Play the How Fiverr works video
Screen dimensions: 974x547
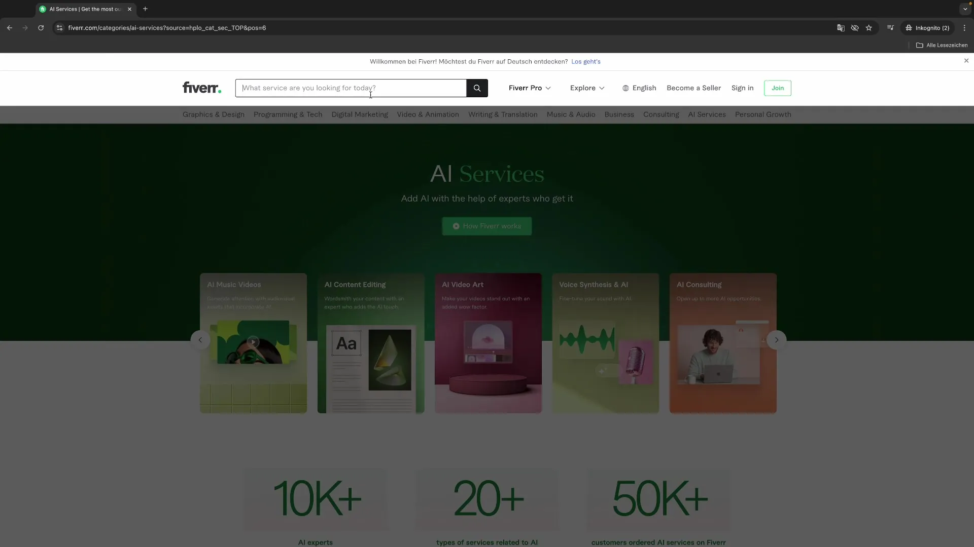486,226
